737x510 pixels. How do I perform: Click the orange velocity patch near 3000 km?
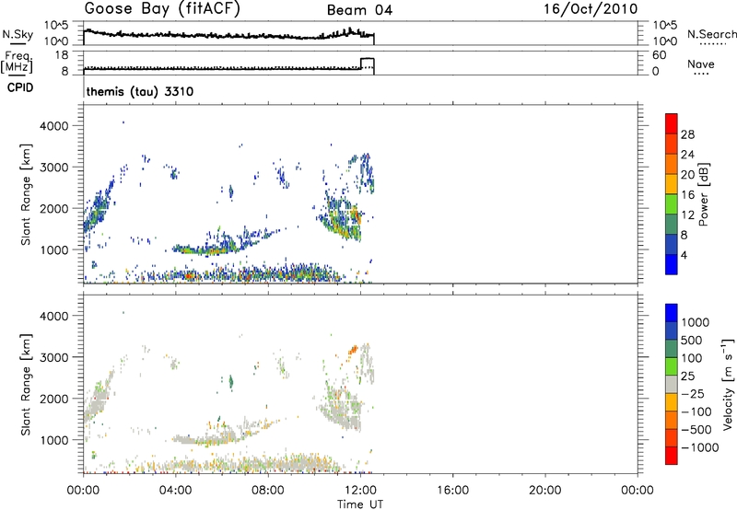pos(353,350)
